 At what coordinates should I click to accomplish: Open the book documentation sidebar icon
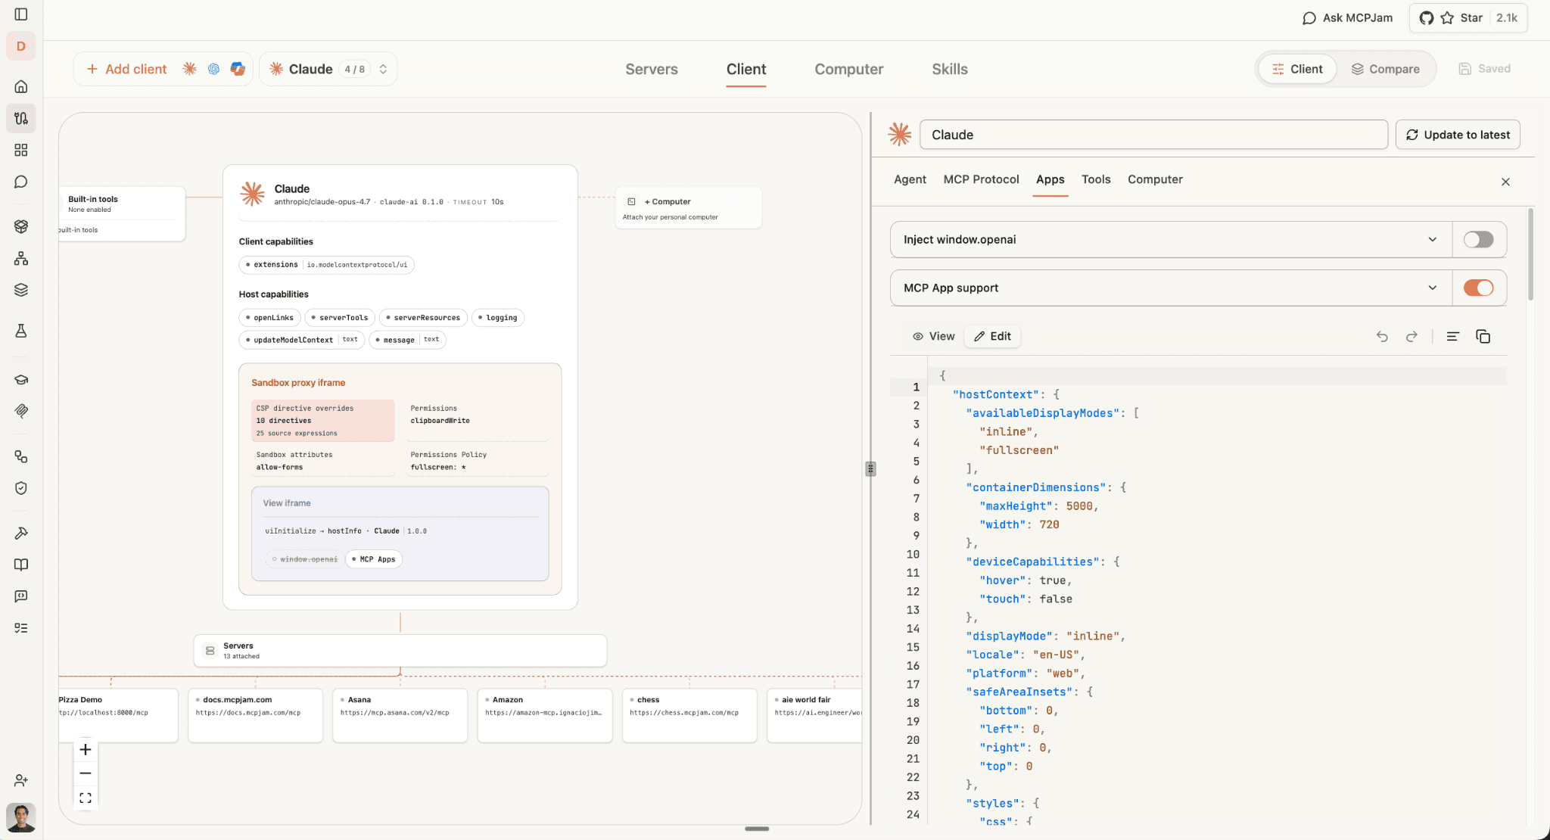(x=21, y=565)
